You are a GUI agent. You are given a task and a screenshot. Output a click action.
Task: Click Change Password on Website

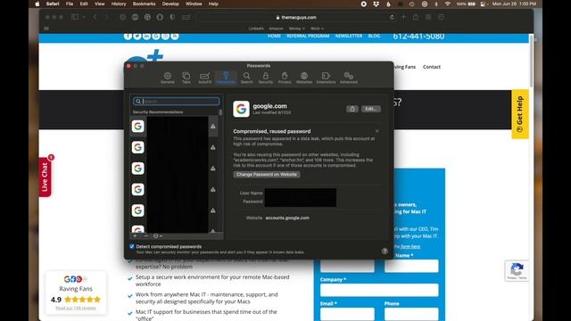point(267,175)
